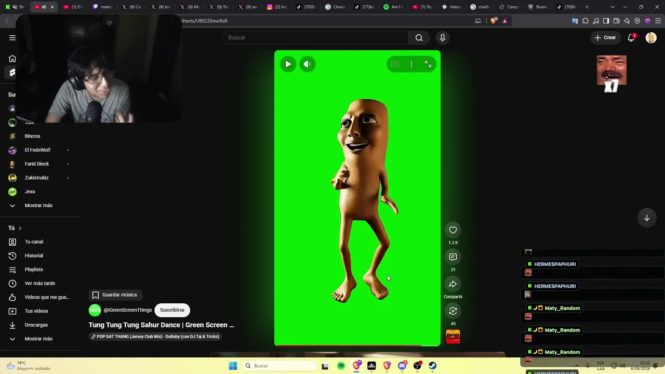Open Steam from the taskbar

tap(432, 366)
